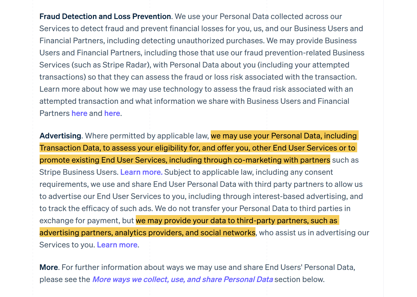This screenshot has height=297, width=417.
Task: Click the "Fraud Detection and Loss Prevention" heading
Action: pyautogui.click(x=105, y=16)
